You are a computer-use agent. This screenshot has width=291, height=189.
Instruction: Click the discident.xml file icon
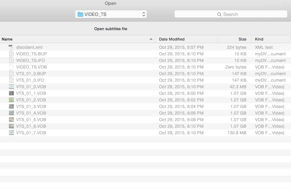[x=11, y=47]
